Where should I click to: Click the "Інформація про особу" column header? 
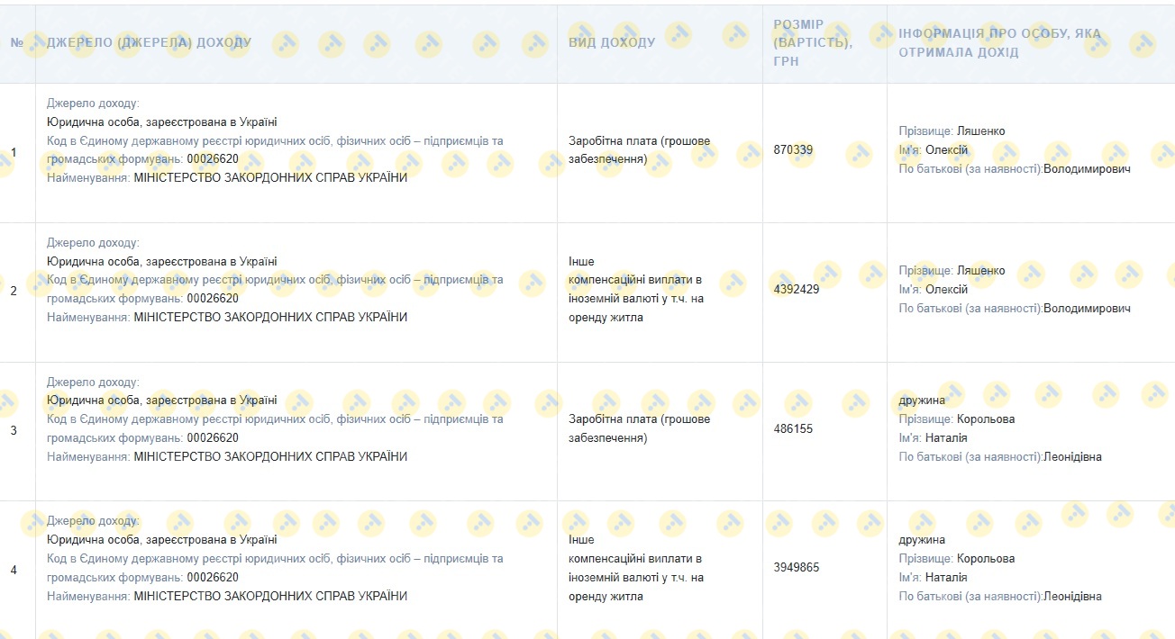999,42
